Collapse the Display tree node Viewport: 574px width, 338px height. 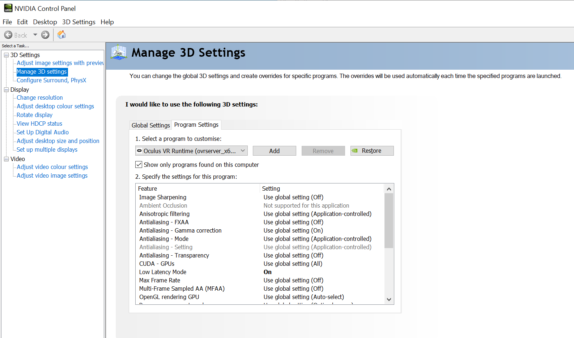6,90
